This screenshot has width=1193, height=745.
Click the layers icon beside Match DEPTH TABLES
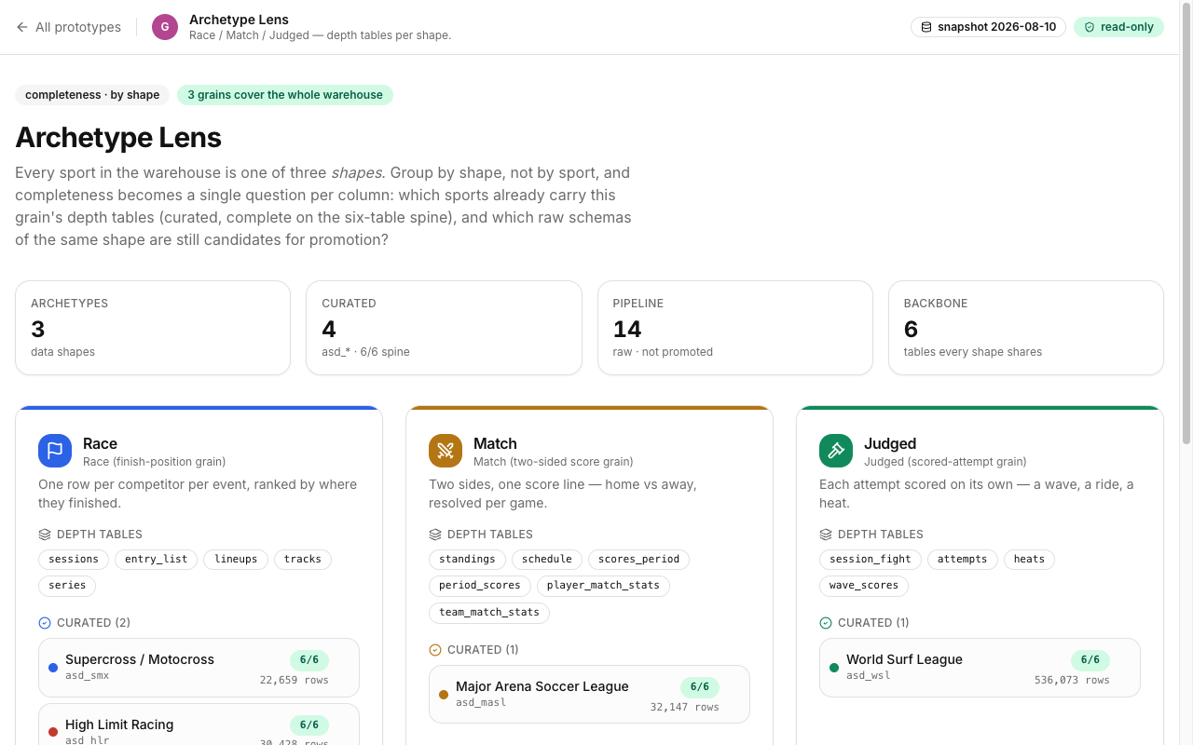pyautogui.click(x=435, y=535)
